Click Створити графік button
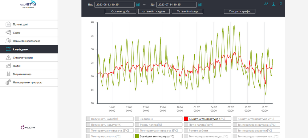Image resolution: width=308 pixels, height=138 pixels. (240, 11)
